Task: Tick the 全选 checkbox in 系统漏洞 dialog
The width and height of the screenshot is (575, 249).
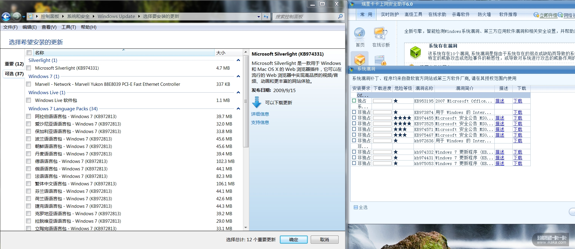Action: [356, 207]
